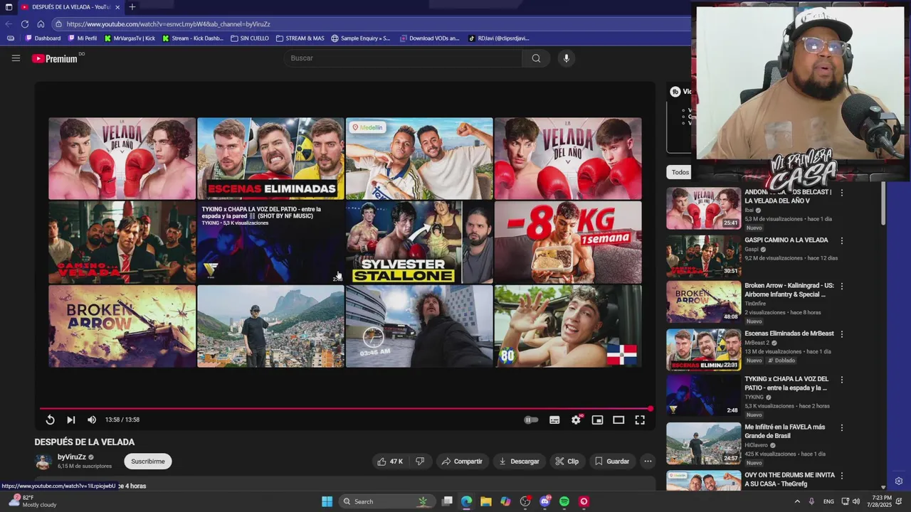Open Broken Arrow sidebar thumbnail

pos(703,302)
